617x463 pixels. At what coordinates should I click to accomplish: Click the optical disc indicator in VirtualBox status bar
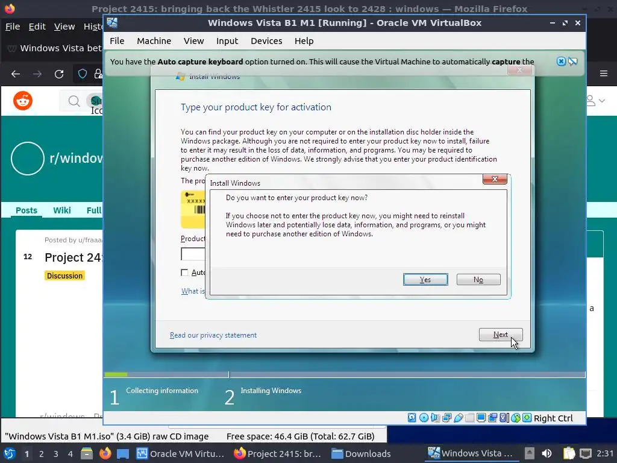(x=424, y=418)
